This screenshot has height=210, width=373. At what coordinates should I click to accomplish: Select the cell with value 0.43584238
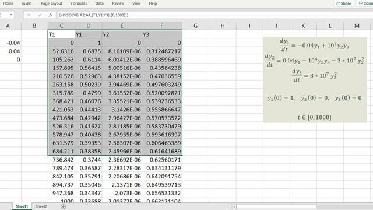pyautogui.click(x=162, y=68)
